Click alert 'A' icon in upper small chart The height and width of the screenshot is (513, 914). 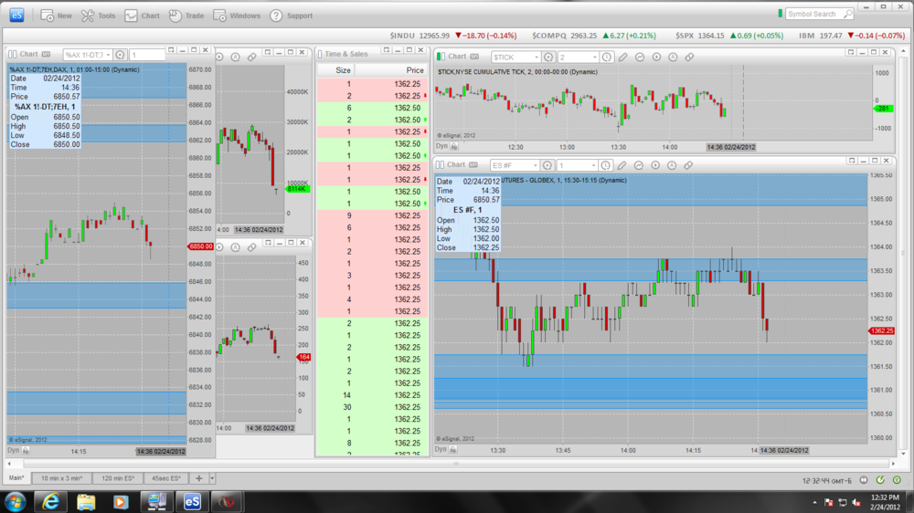tap(236, 57)
